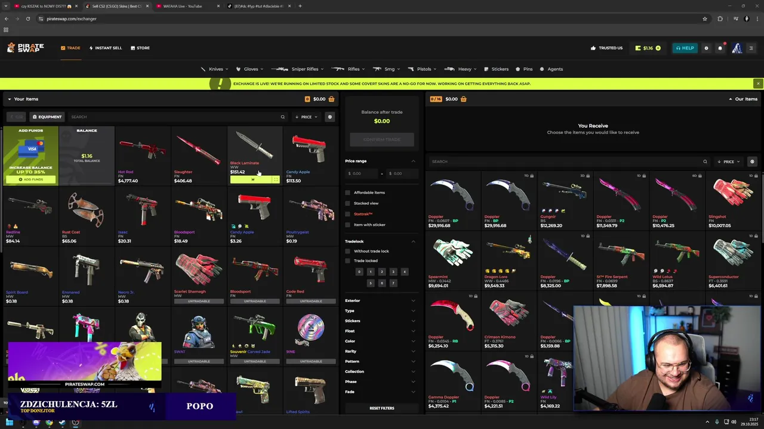
Task: Open the TRADE tab
Action: [70, 48]
